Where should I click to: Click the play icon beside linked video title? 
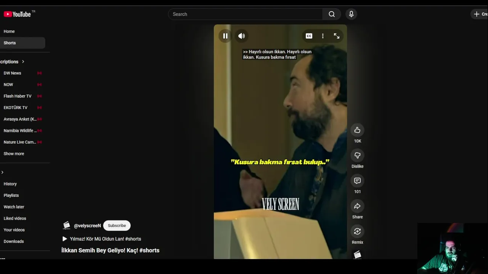click(64, 239)
